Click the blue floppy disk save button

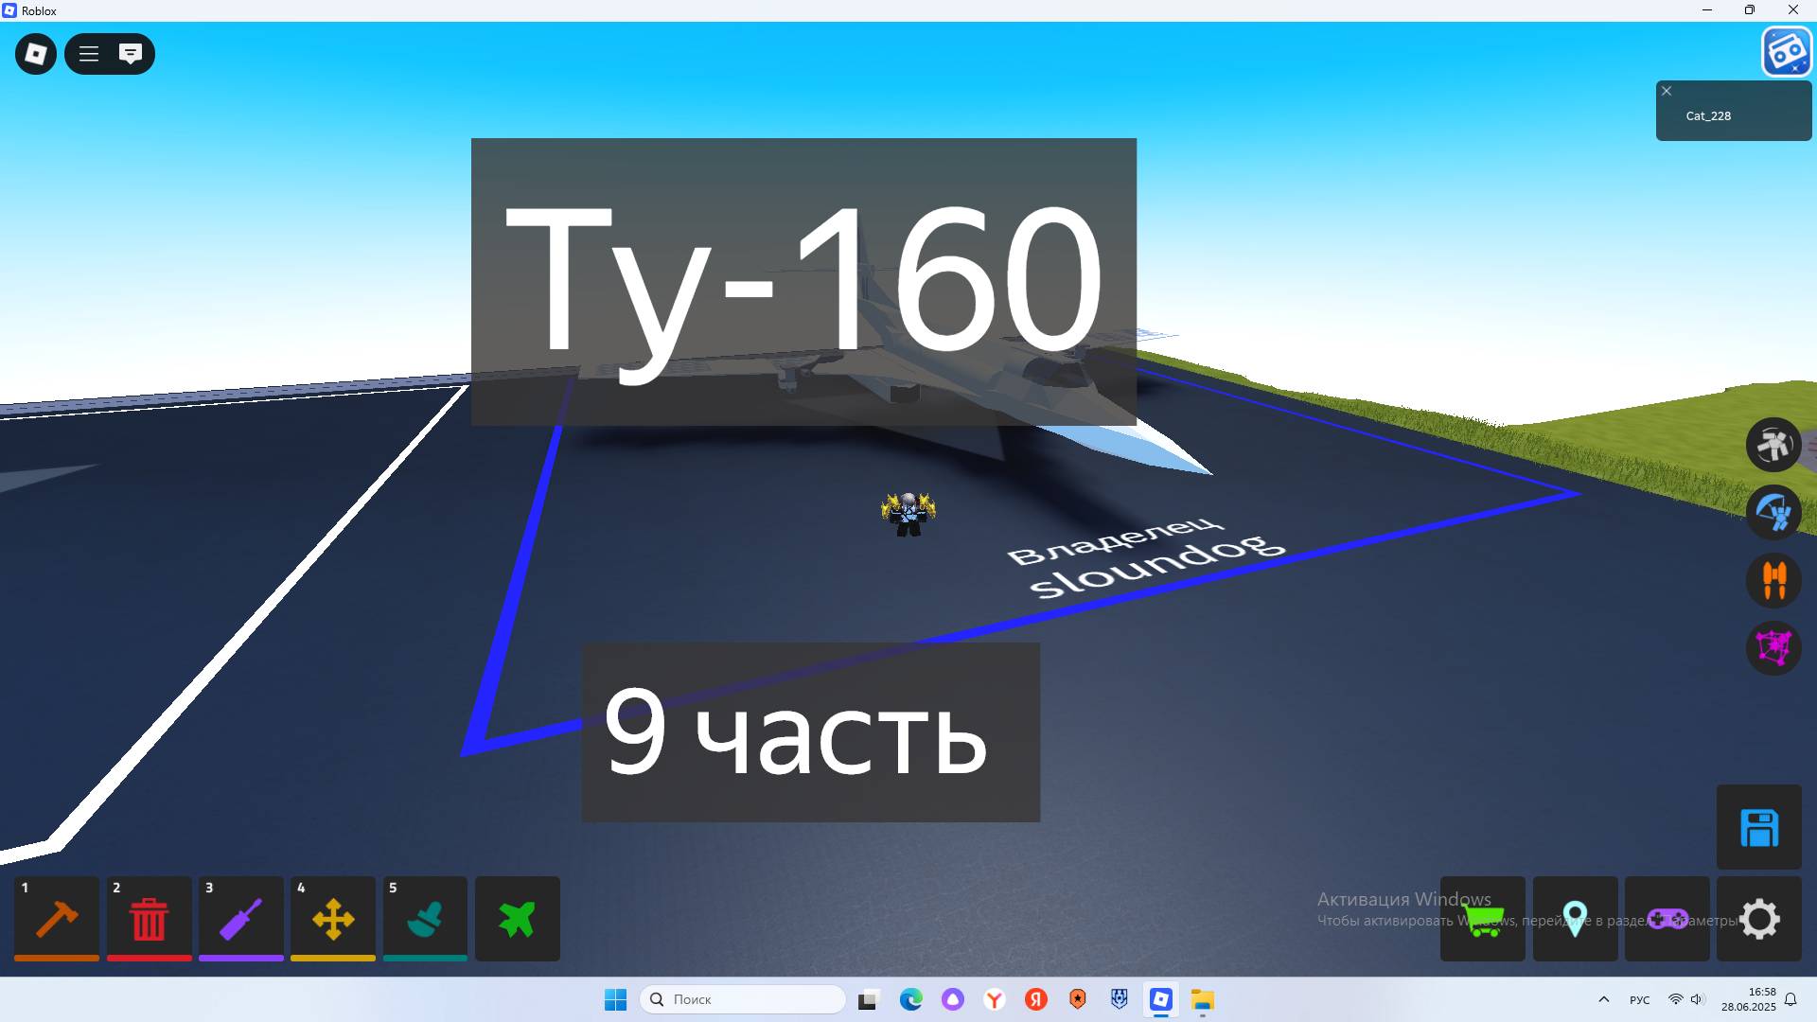(1759, 828)
